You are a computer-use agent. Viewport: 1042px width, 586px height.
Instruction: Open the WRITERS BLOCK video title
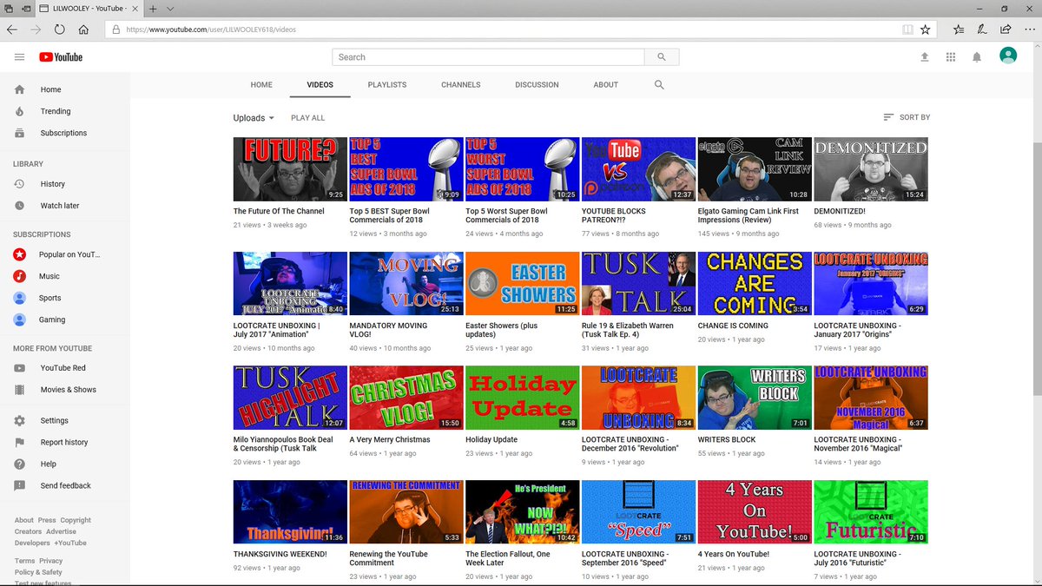[x=727, y=439]
